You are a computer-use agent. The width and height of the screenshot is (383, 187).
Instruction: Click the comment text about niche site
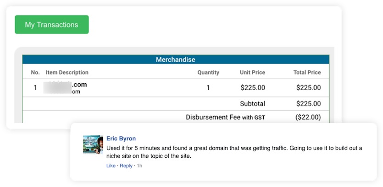point(234,152)
